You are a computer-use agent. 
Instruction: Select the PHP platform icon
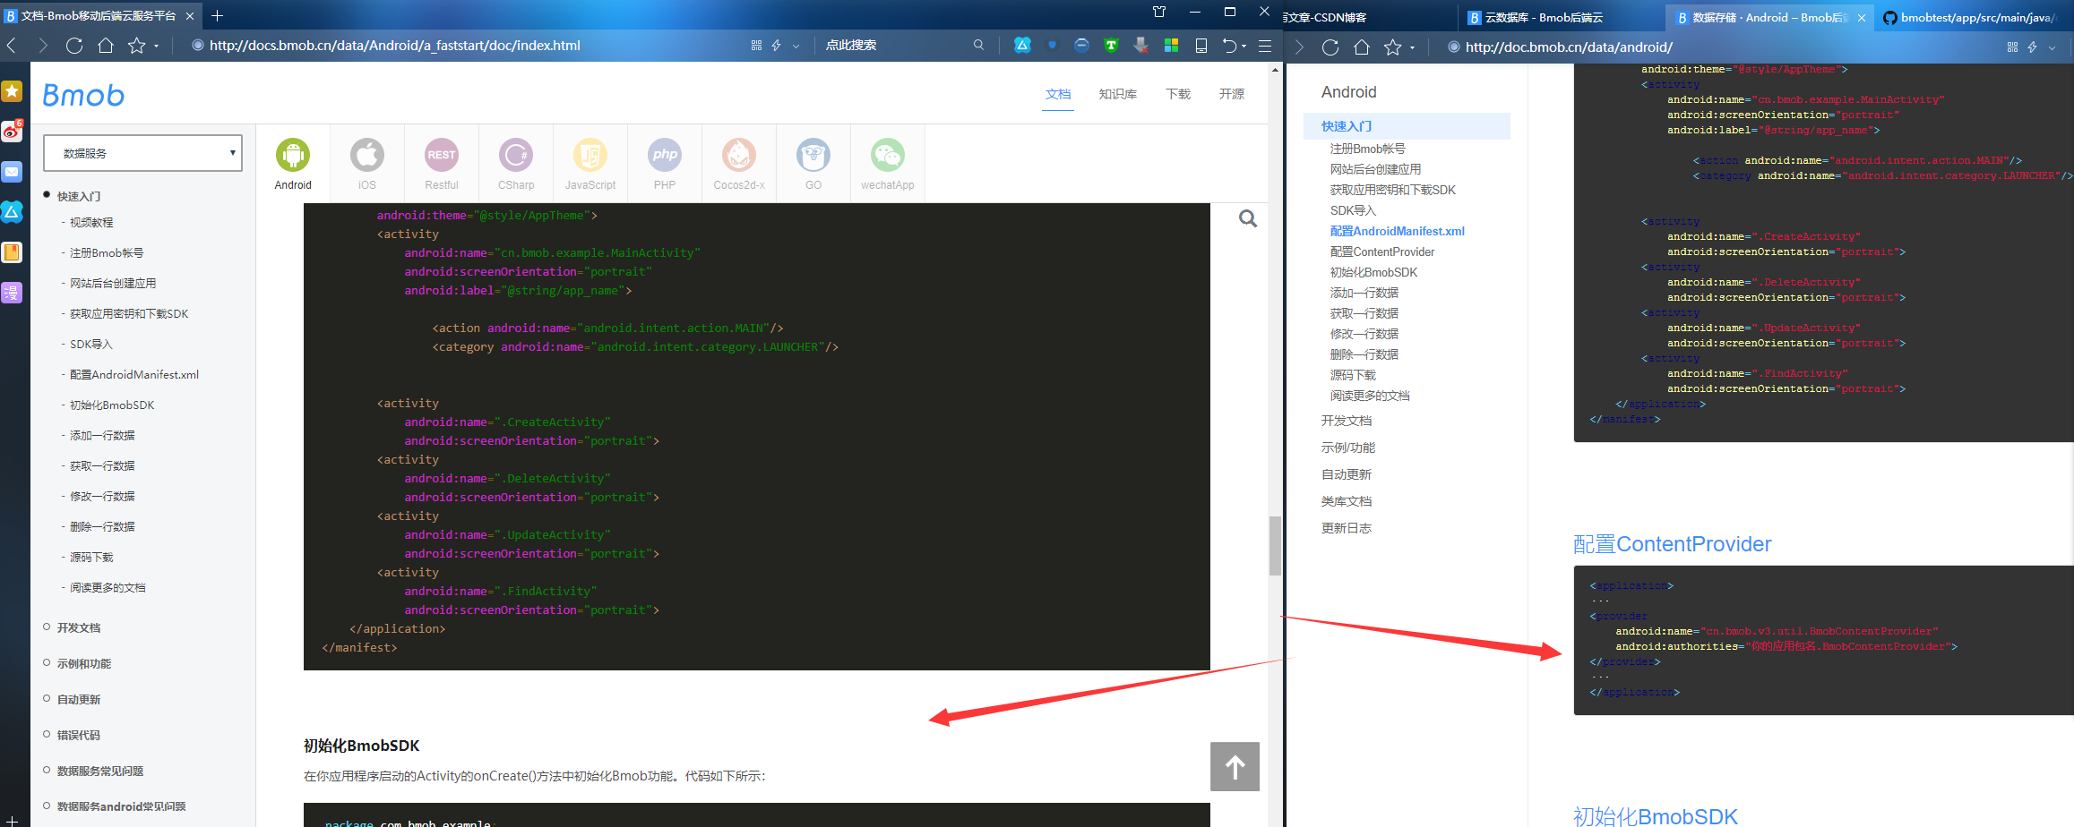pyautogui.click(x=665, y=155)
